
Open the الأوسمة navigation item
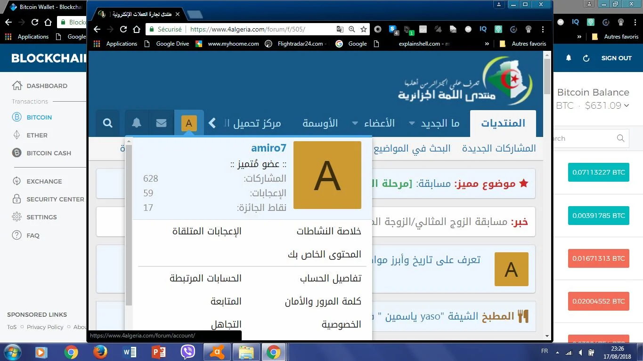[x=320, y=123]
